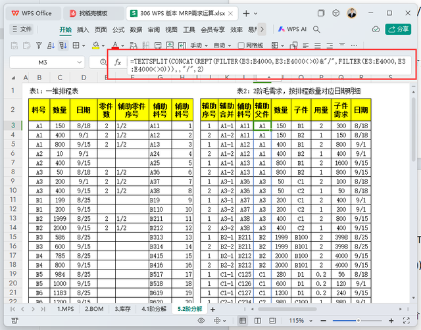Add a new sheet with plus button

(x=212, y=310)
